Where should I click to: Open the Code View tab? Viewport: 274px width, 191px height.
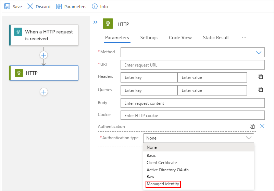[180, 38]
